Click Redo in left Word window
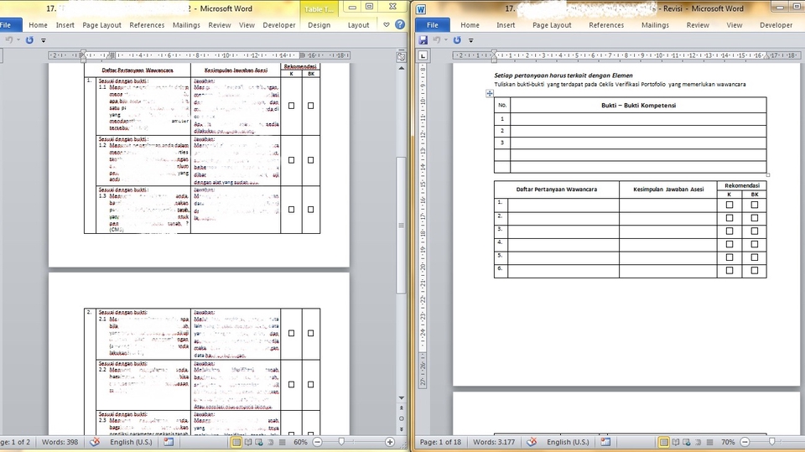This screenshot has height=452, width=805. [29, 40]
